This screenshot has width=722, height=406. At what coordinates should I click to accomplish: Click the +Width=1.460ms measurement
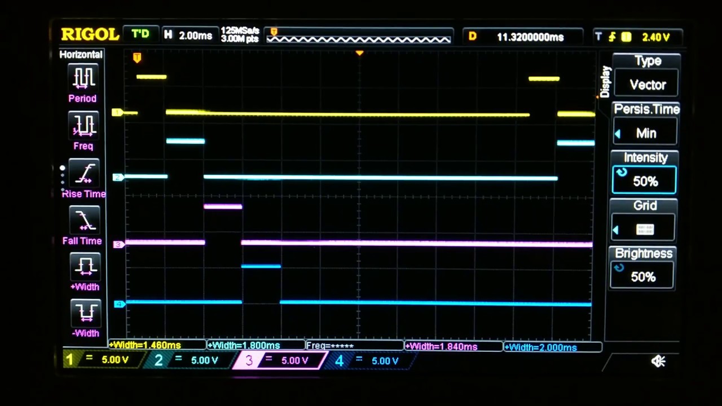tap(157, 345)
